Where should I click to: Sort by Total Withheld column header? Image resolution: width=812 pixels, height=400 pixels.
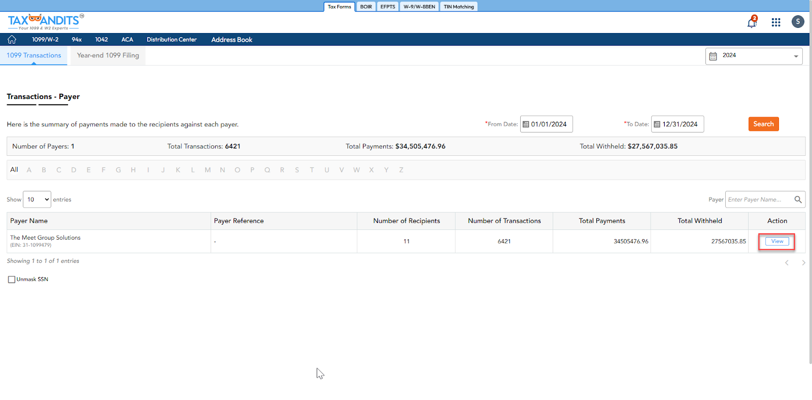(x=699, y=221)
